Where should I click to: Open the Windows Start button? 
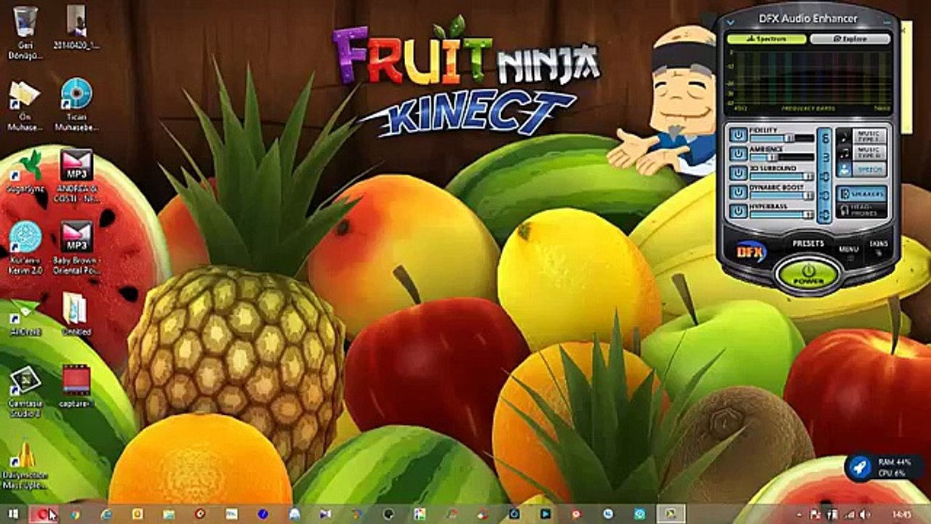pyautogui.click(x=12, y=514)
